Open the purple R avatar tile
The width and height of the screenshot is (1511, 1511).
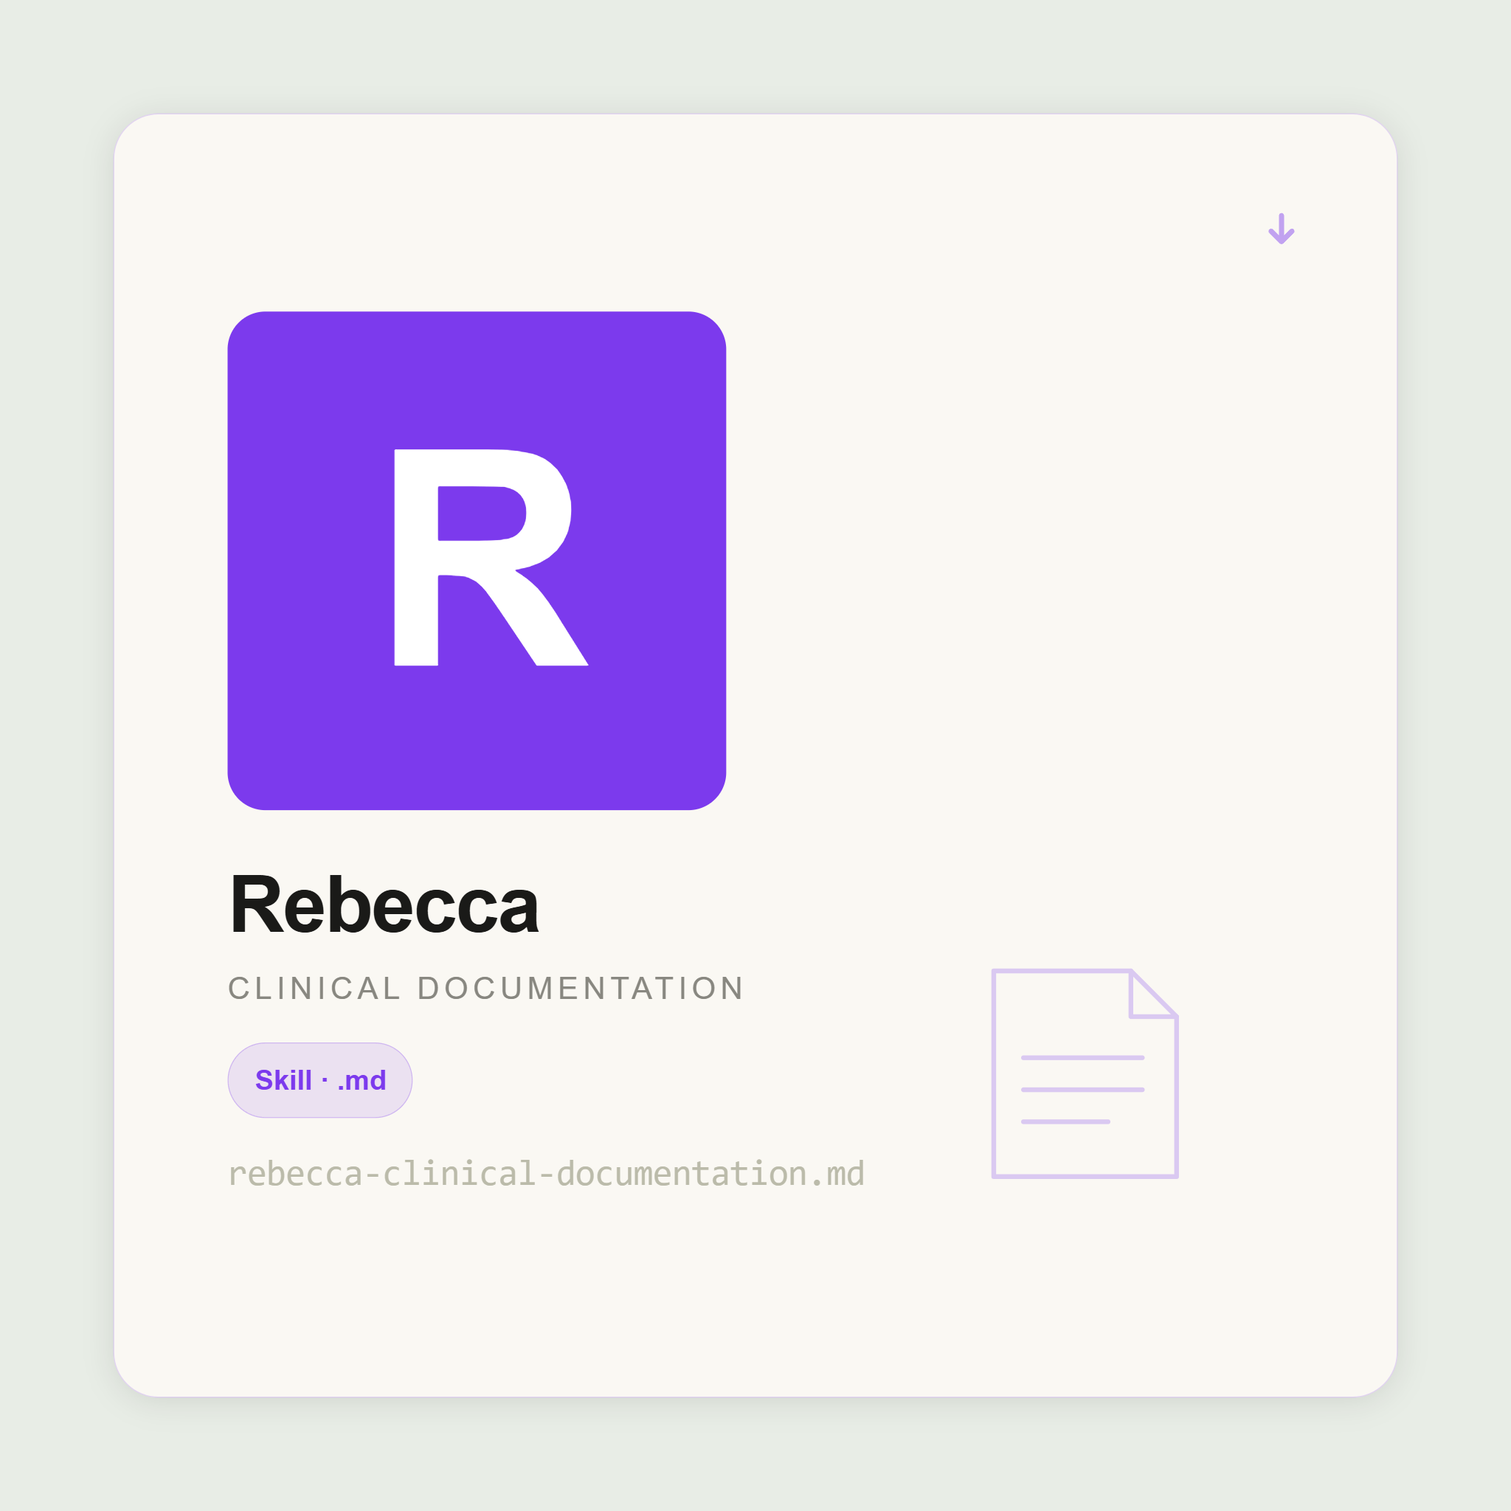(477, 561)
